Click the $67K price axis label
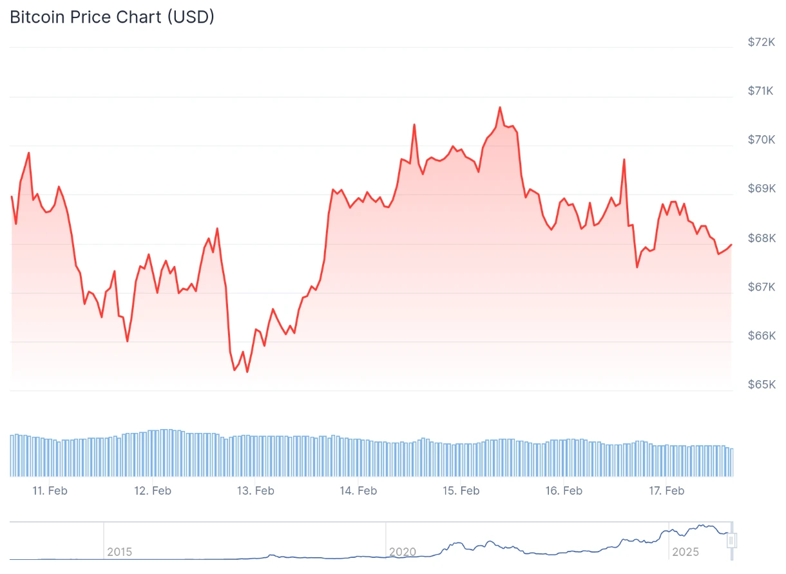 [x=761, y=287]
